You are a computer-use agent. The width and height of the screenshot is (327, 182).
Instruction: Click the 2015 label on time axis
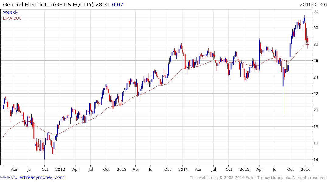245,169
